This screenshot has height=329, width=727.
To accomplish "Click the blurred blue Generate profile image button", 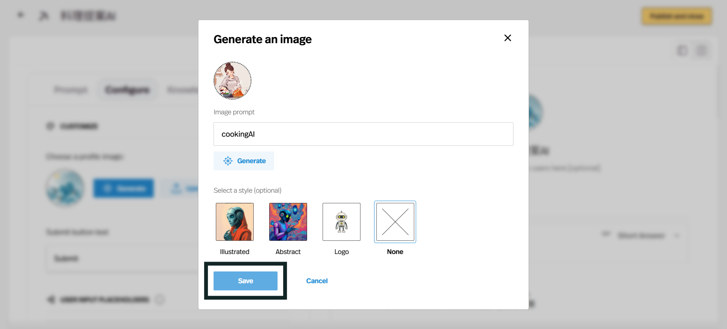I will 123,188.
